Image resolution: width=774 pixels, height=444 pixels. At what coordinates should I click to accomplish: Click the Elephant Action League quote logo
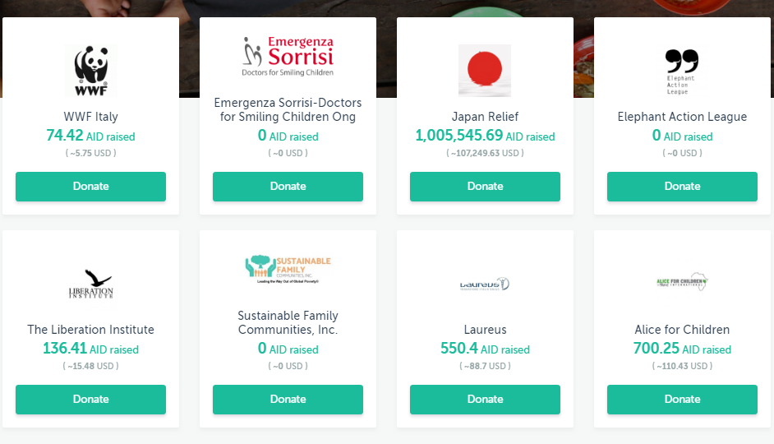click(x=682, y=71)
